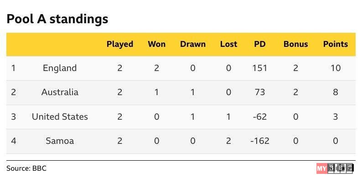This screenshot has height=183, width=362.
Task: Click the Played column header
Action: (x=120, y=44)
